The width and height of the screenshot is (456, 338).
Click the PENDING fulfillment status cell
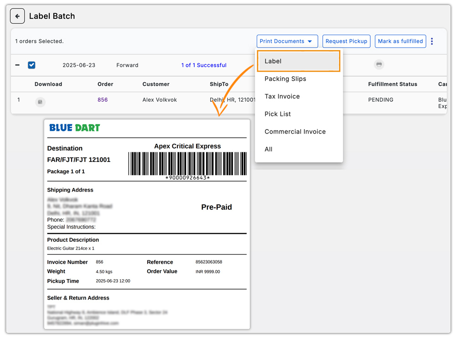(381, 100)
